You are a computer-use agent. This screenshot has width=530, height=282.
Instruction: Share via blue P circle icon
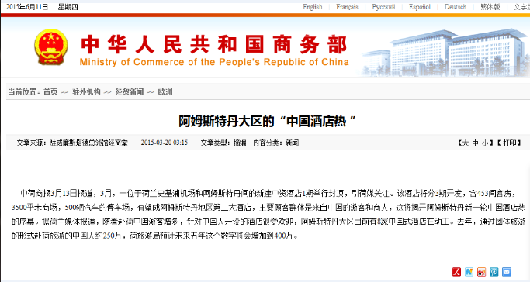[494, 272]
